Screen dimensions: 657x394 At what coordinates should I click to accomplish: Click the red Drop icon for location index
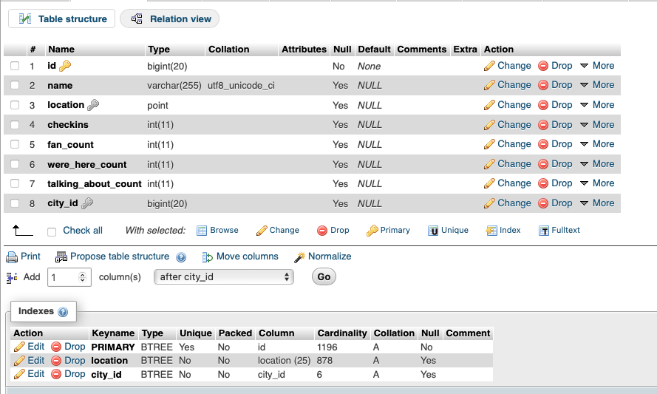pyautogui.click(x=56, y=361)
